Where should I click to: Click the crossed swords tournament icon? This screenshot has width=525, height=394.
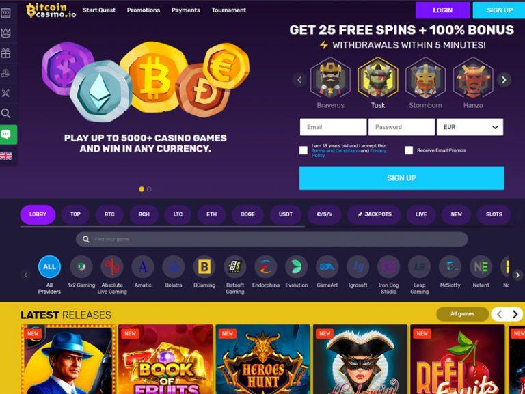pos(5,93)
